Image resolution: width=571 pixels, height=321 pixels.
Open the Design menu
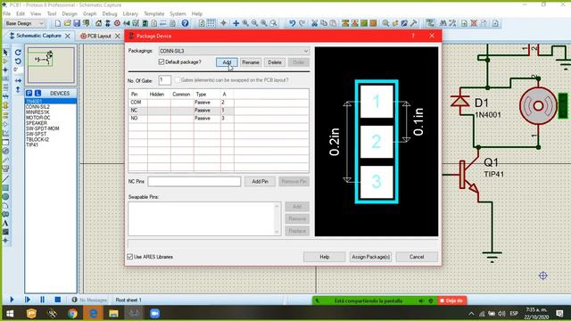pyautogui.click(x=70, y=14)
